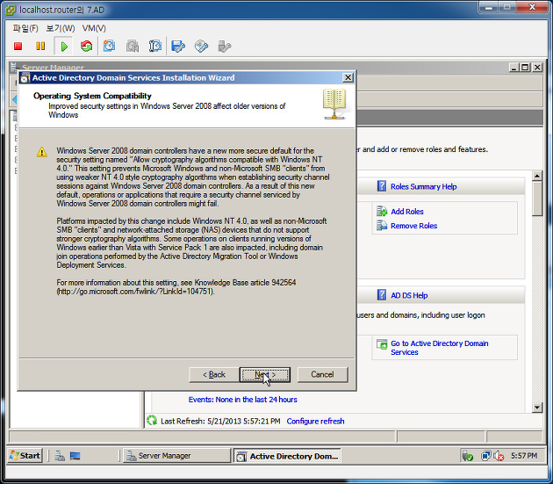Open the 보기(W) menu
The image size is (553, 484).
61,28
